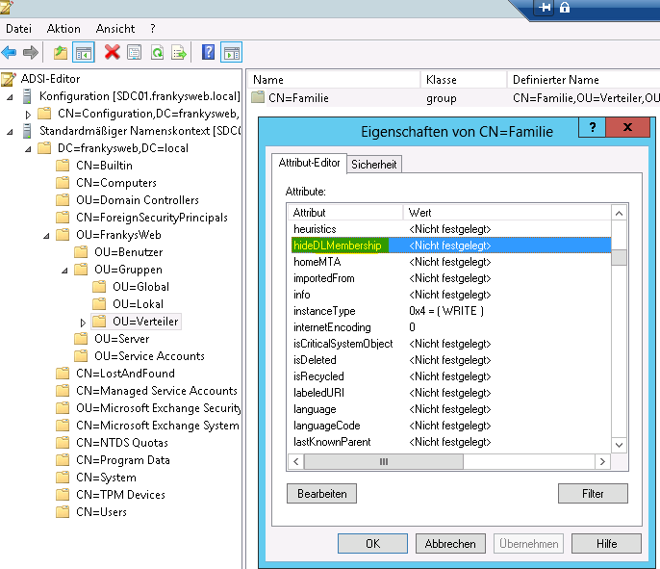Click the Export list toolbar icon
Screen dimensions: 660x569
tap(178, 52)
